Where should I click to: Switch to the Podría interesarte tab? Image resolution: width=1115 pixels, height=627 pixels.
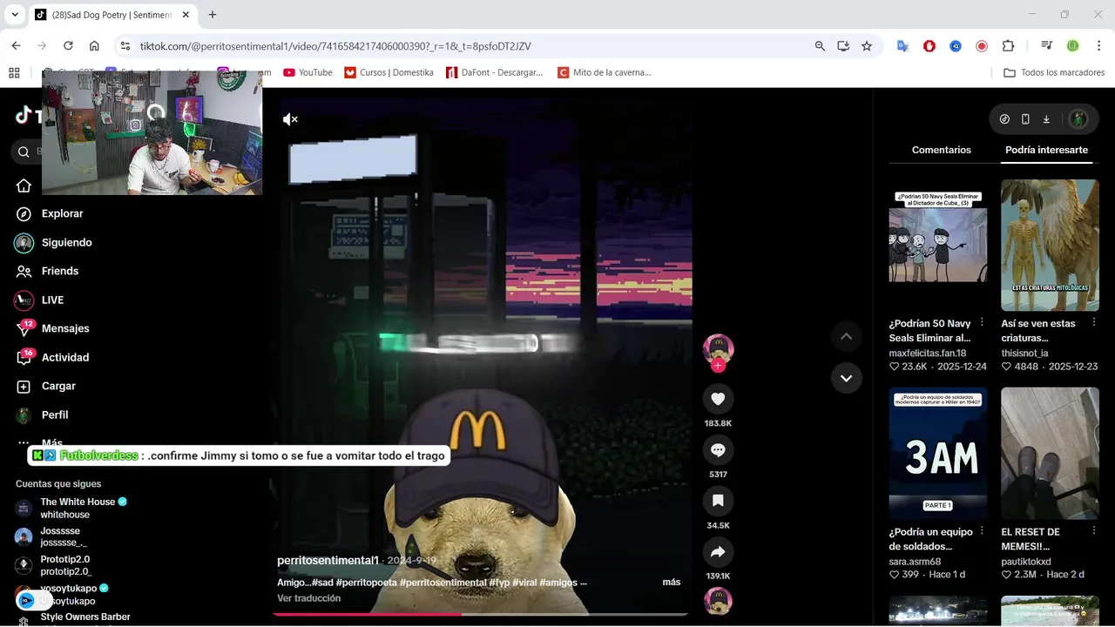coord(1046,150)
